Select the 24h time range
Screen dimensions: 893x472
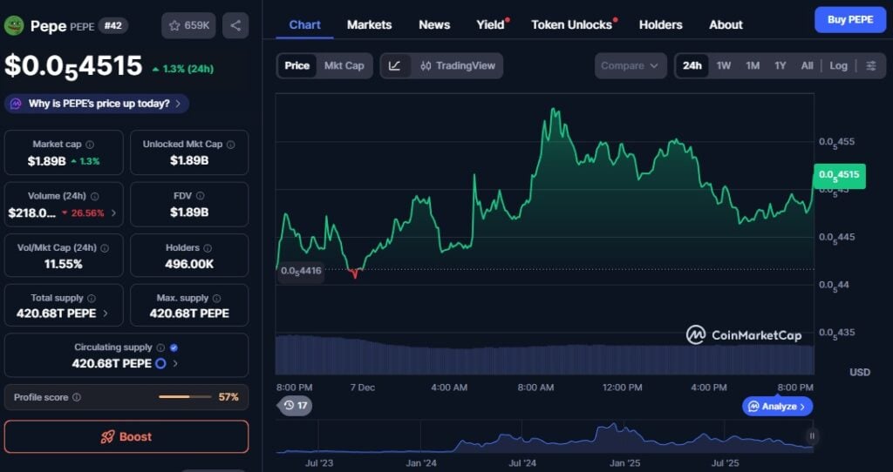[692, 66]
